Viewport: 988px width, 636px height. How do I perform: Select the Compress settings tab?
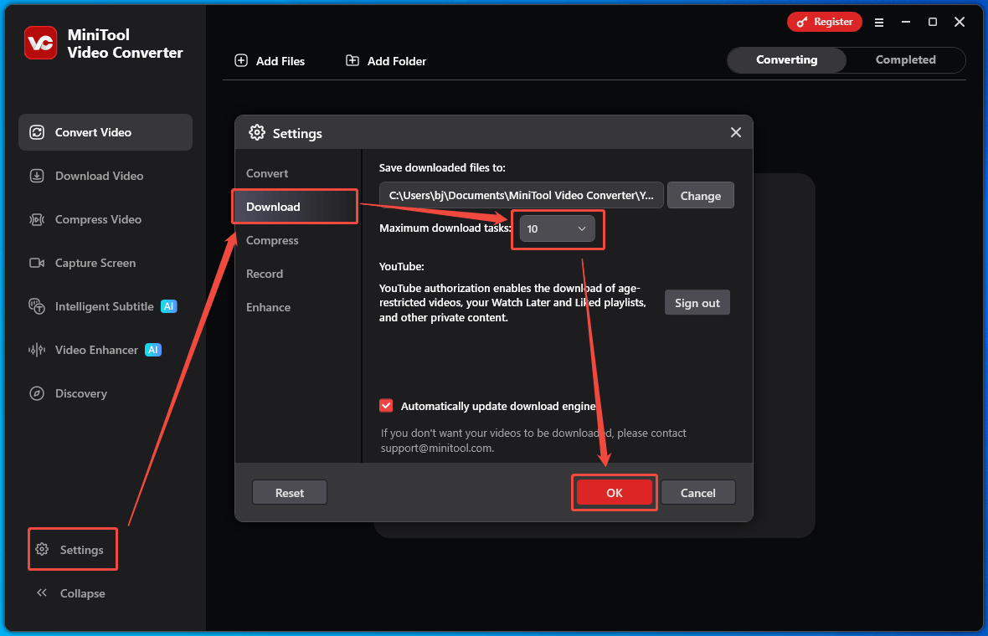point(272,240)
